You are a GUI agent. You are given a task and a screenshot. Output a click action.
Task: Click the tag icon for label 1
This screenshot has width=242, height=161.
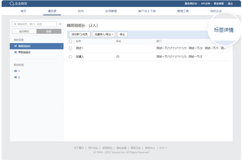tap(15, 71)
